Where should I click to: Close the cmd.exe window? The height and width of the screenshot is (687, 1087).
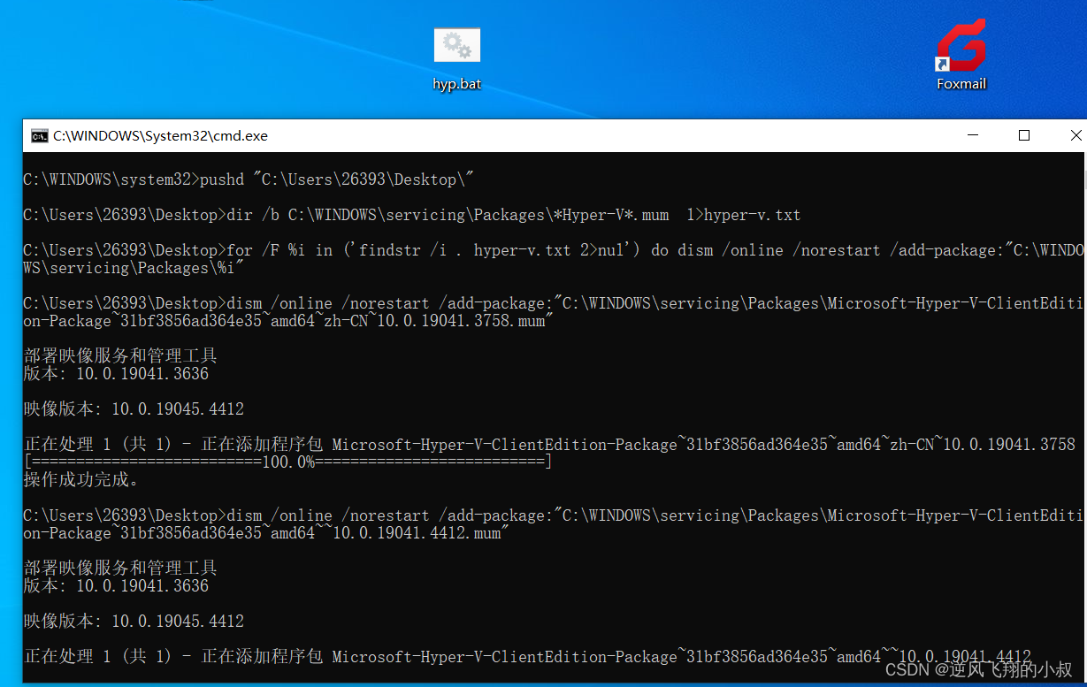tap(1075, 135)
